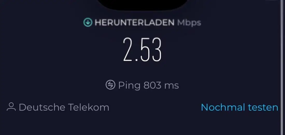Open the Deutsche Telekom provider name
Viewport: 285px width, 135px height.
click(64, 107)
